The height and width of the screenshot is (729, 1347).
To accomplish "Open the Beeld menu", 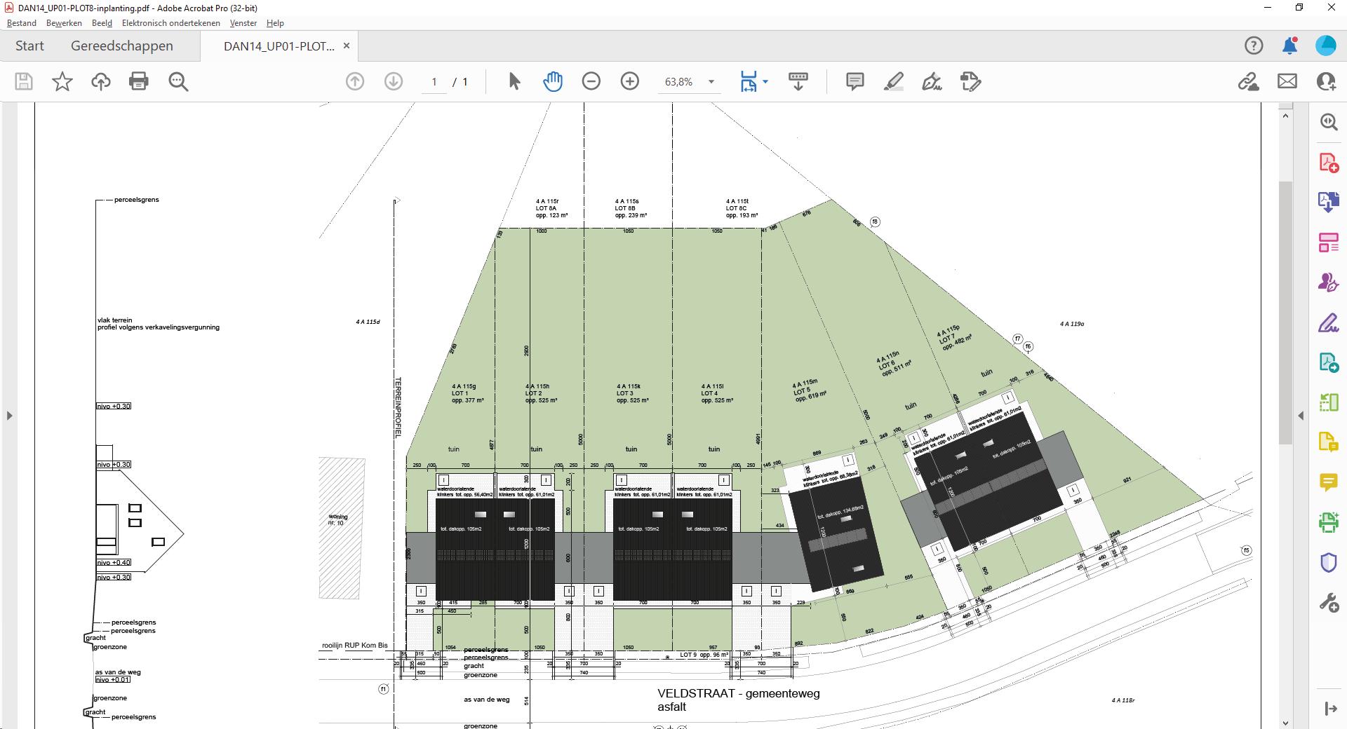I will coord(102,23).
